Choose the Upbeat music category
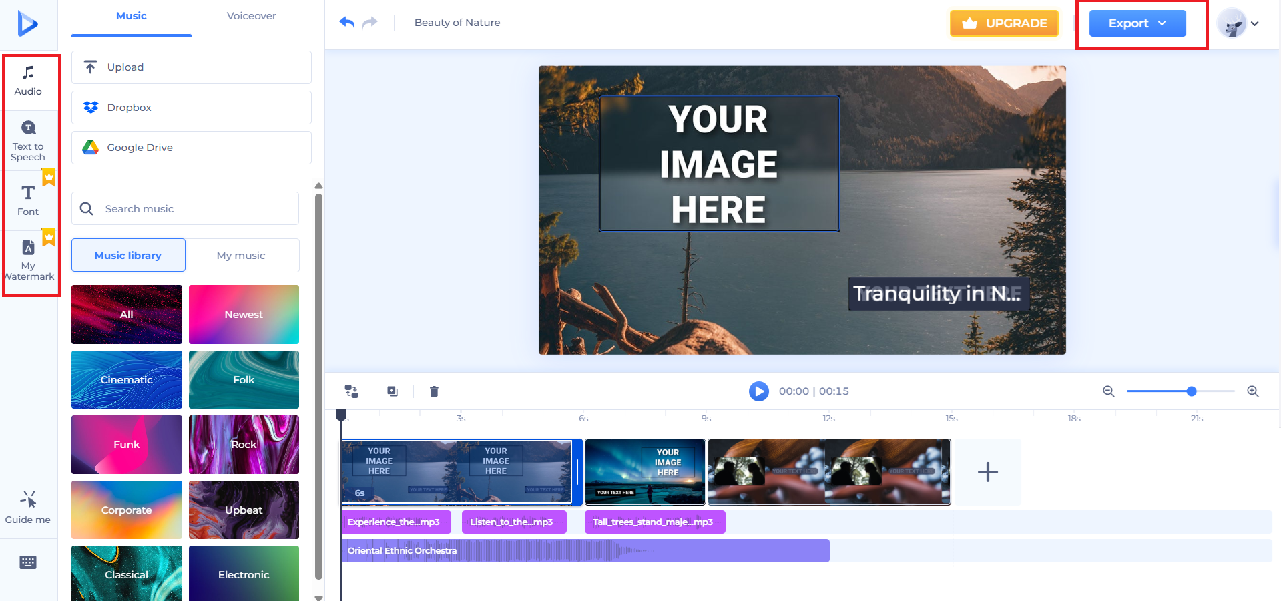The height and width of the screenshot is (601, 1281). tap(244, 510)
